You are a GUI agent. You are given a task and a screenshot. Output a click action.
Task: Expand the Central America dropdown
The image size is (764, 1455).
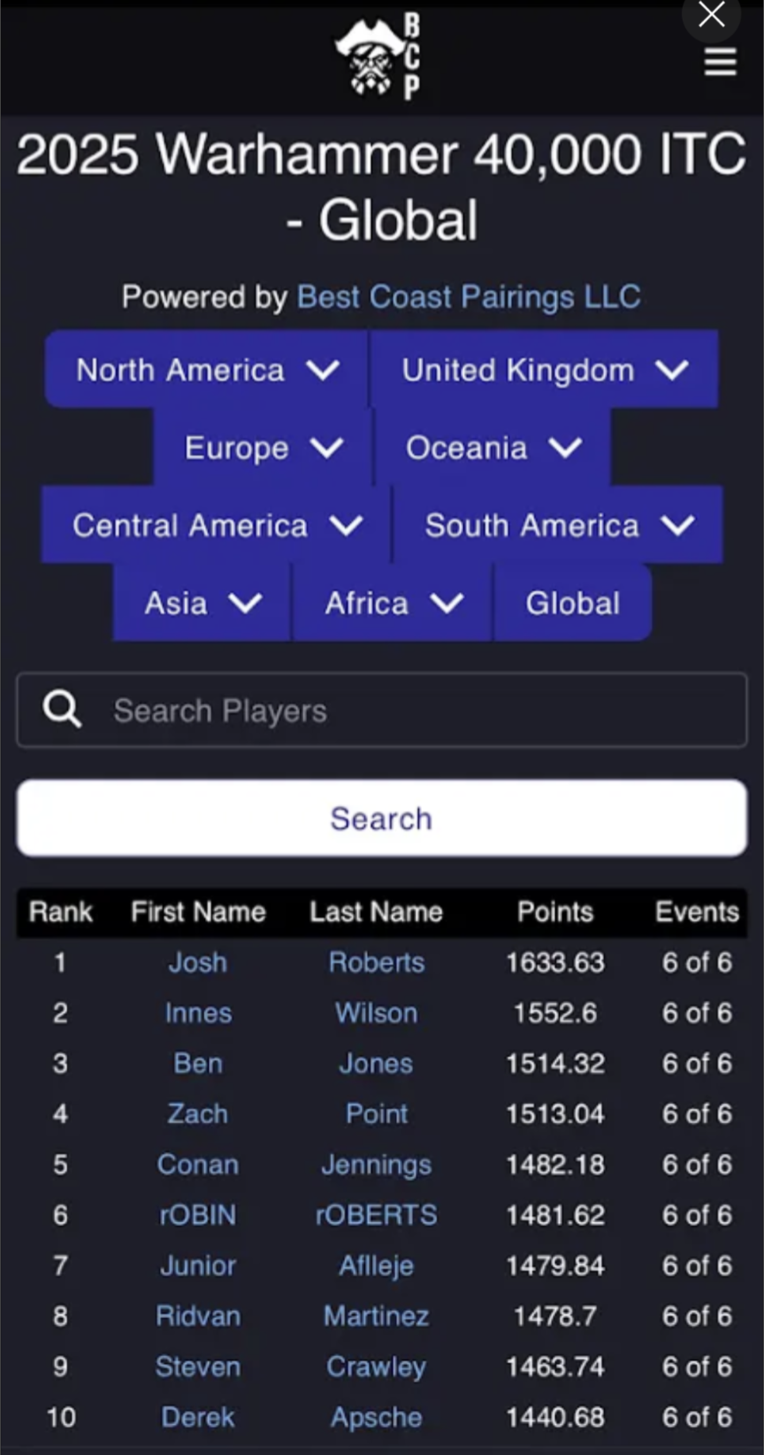tap(217, 526)
